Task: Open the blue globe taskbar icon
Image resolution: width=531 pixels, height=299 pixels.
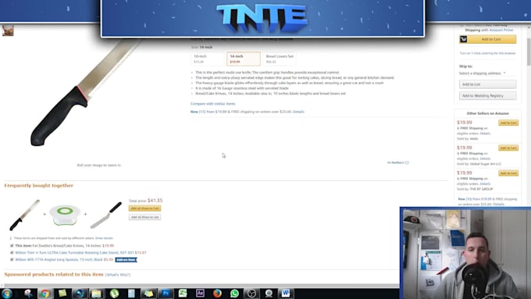Action: [80, 294]
